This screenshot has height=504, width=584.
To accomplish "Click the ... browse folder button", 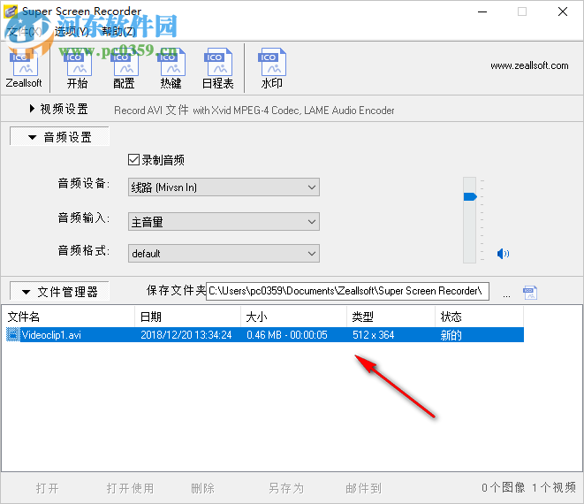I will [506, 294].
